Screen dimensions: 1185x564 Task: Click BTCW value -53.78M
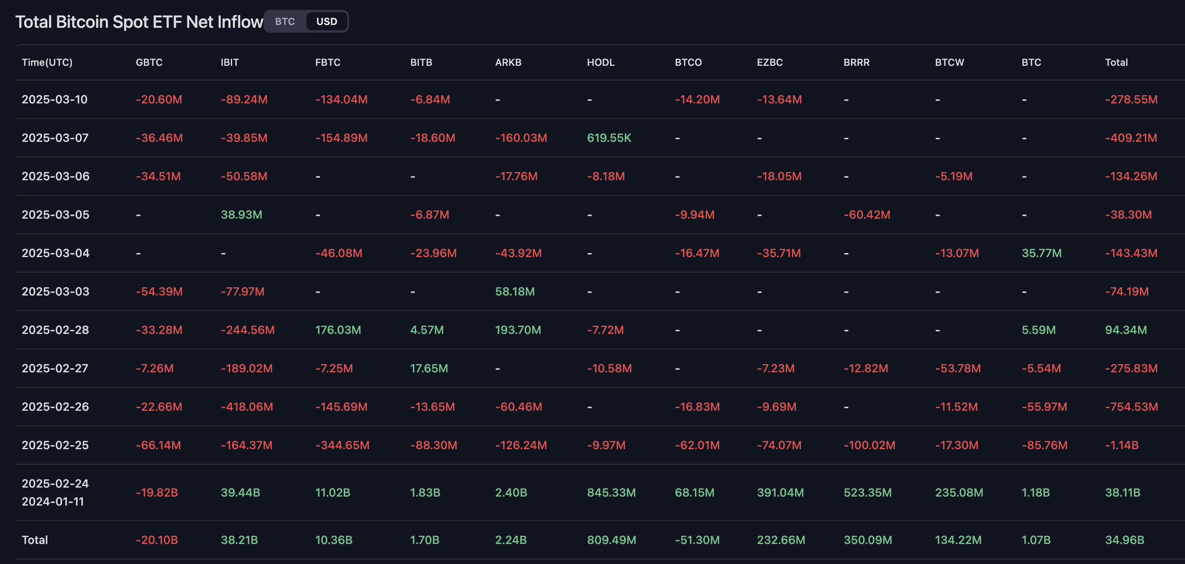tap(958, 368)
